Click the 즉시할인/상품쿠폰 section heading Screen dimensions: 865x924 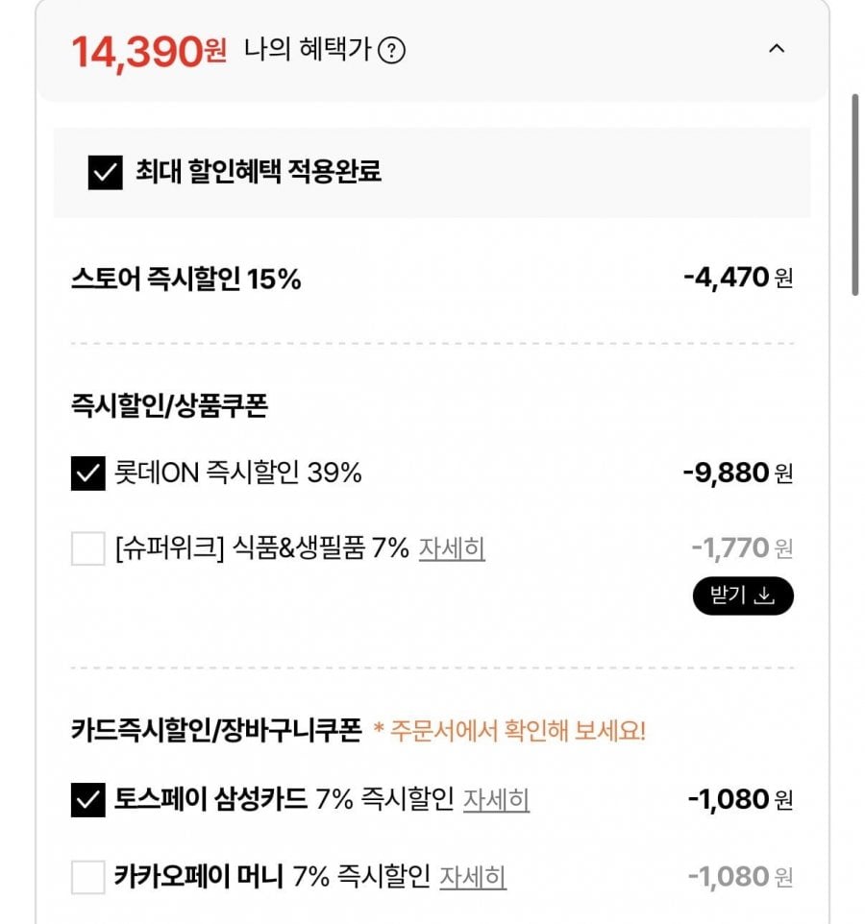tap(169, 406)
